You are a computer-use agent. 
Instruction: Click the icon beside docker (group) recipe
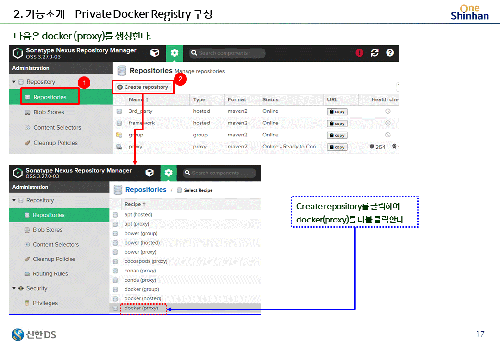tap(115, 289)
